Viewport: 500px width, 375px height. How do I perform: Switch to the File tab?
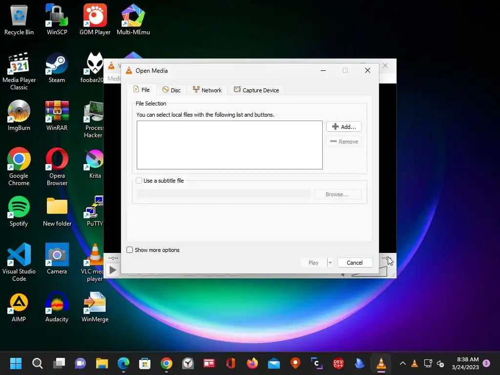pyautogui.click(x=142, y=90)
